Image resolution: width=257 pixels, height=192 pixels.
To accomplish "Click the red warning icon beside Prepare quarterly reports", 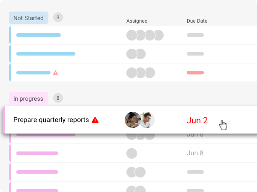I will click(95, 120).
